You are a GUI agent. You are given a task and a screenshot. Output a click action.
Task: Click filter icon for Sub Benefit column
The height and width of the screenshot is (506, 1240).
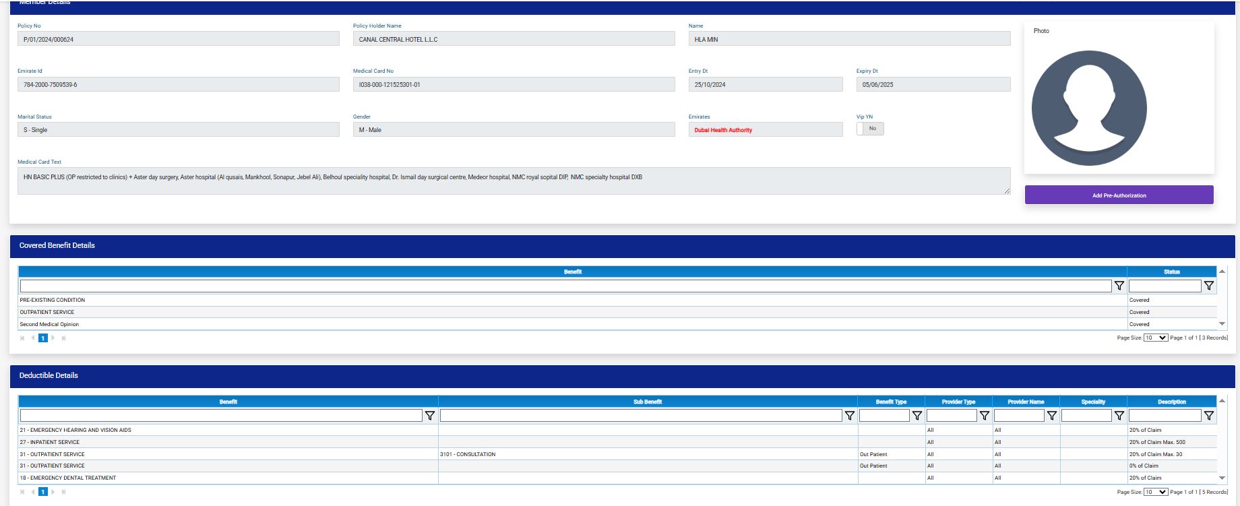pyautogui.click(x=849, y=416)
